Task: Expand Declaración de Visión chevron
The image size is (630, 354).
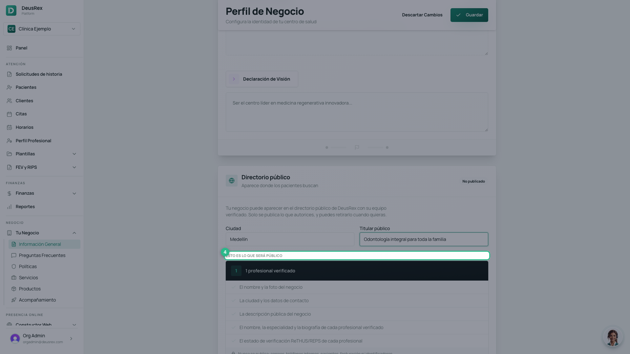Action: [x=234, y=79]
